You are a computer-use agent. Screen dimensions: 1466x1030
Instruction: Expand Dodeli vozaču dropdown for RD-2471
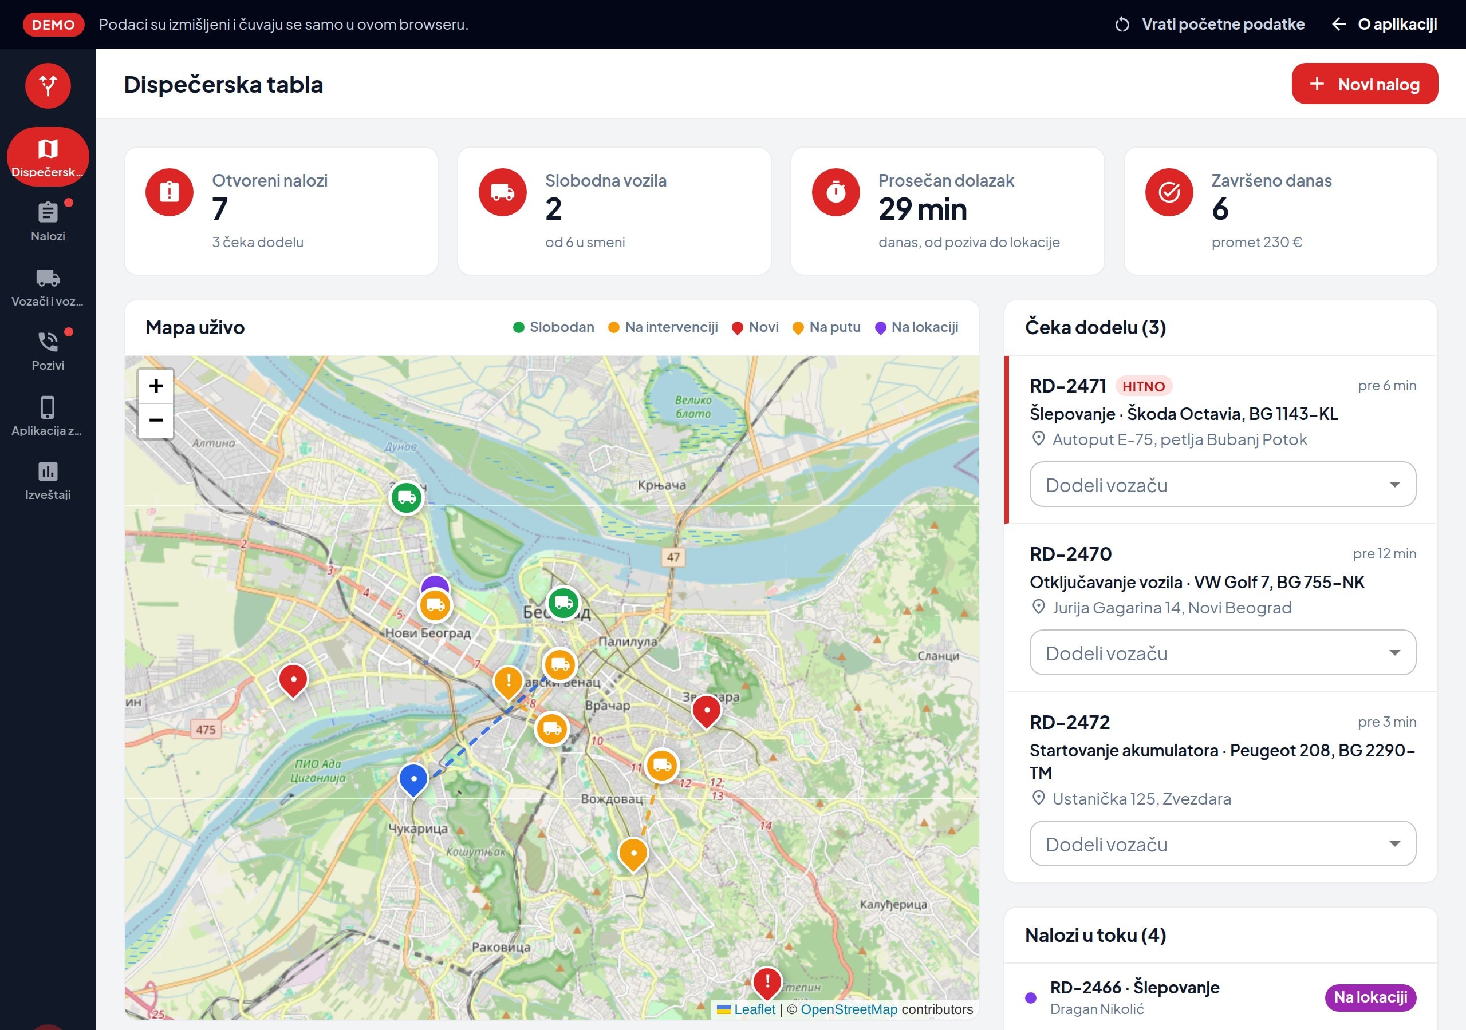tap(1222, 484)
